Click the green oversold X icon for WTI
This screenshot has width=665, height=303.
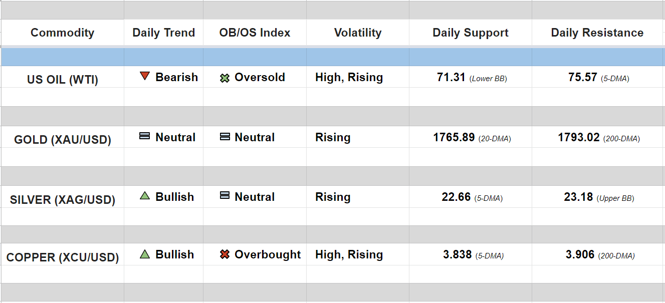[225, 78]
